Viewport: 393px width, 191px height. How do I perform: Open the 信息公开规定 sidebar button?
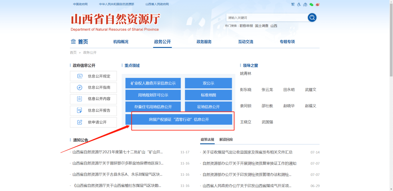point(93,76)
